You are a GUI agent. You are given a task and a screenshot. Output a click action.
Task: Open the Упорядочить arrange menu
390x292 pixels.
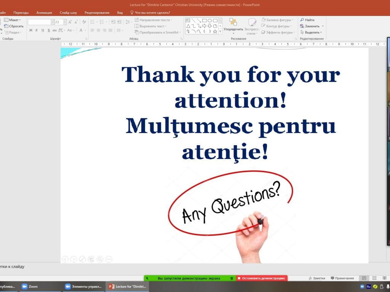(x=233, y=26)
